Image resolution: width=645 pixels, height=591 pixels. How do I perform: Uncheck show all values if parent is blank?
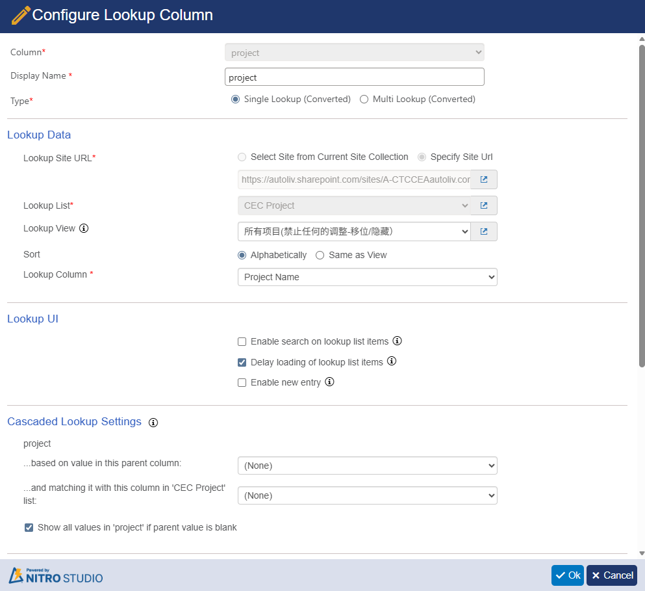pos(29,527)
